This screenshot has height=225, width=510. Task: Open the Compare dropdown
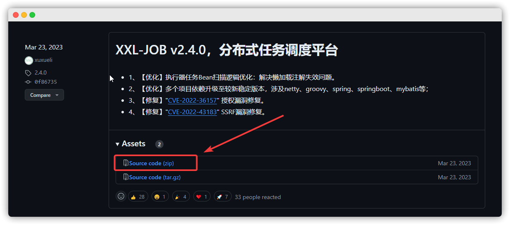tap(44, 95)
